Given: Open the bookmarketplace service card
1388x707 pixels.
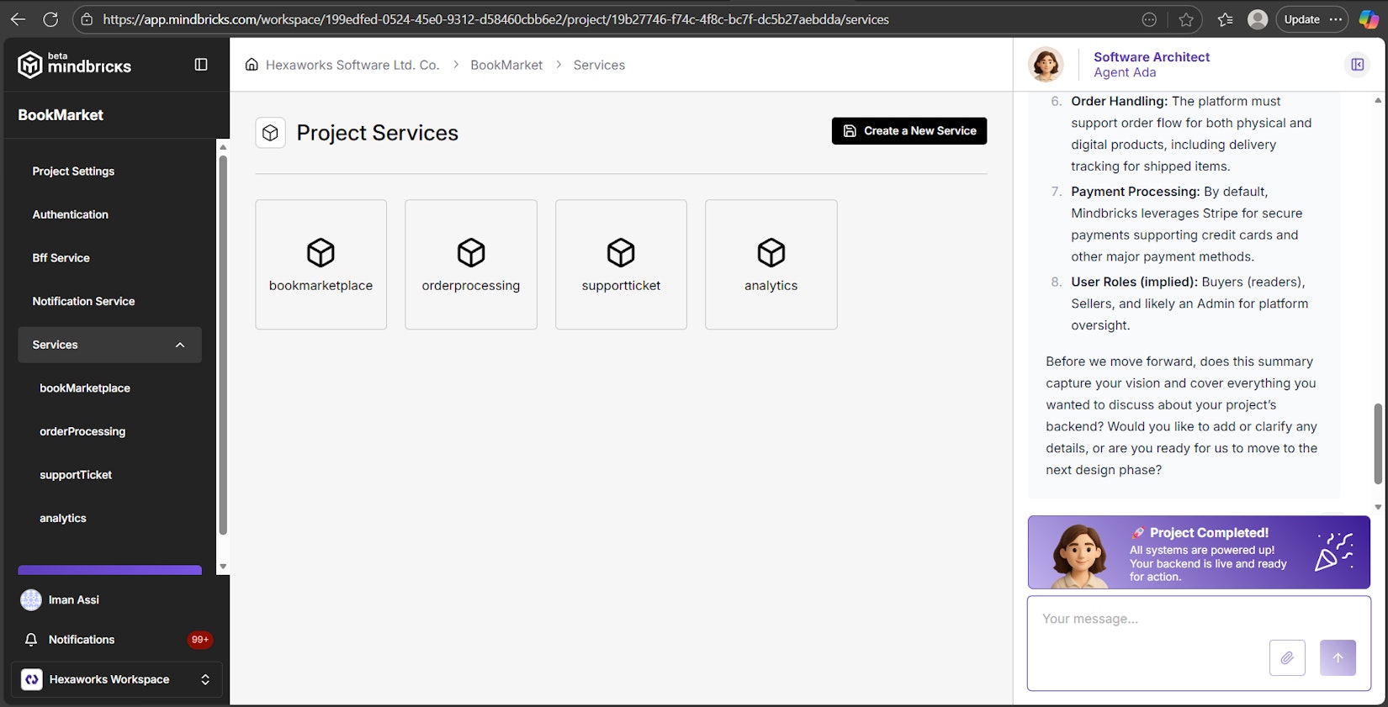Looking at the screenshot, I should (321, 264).
